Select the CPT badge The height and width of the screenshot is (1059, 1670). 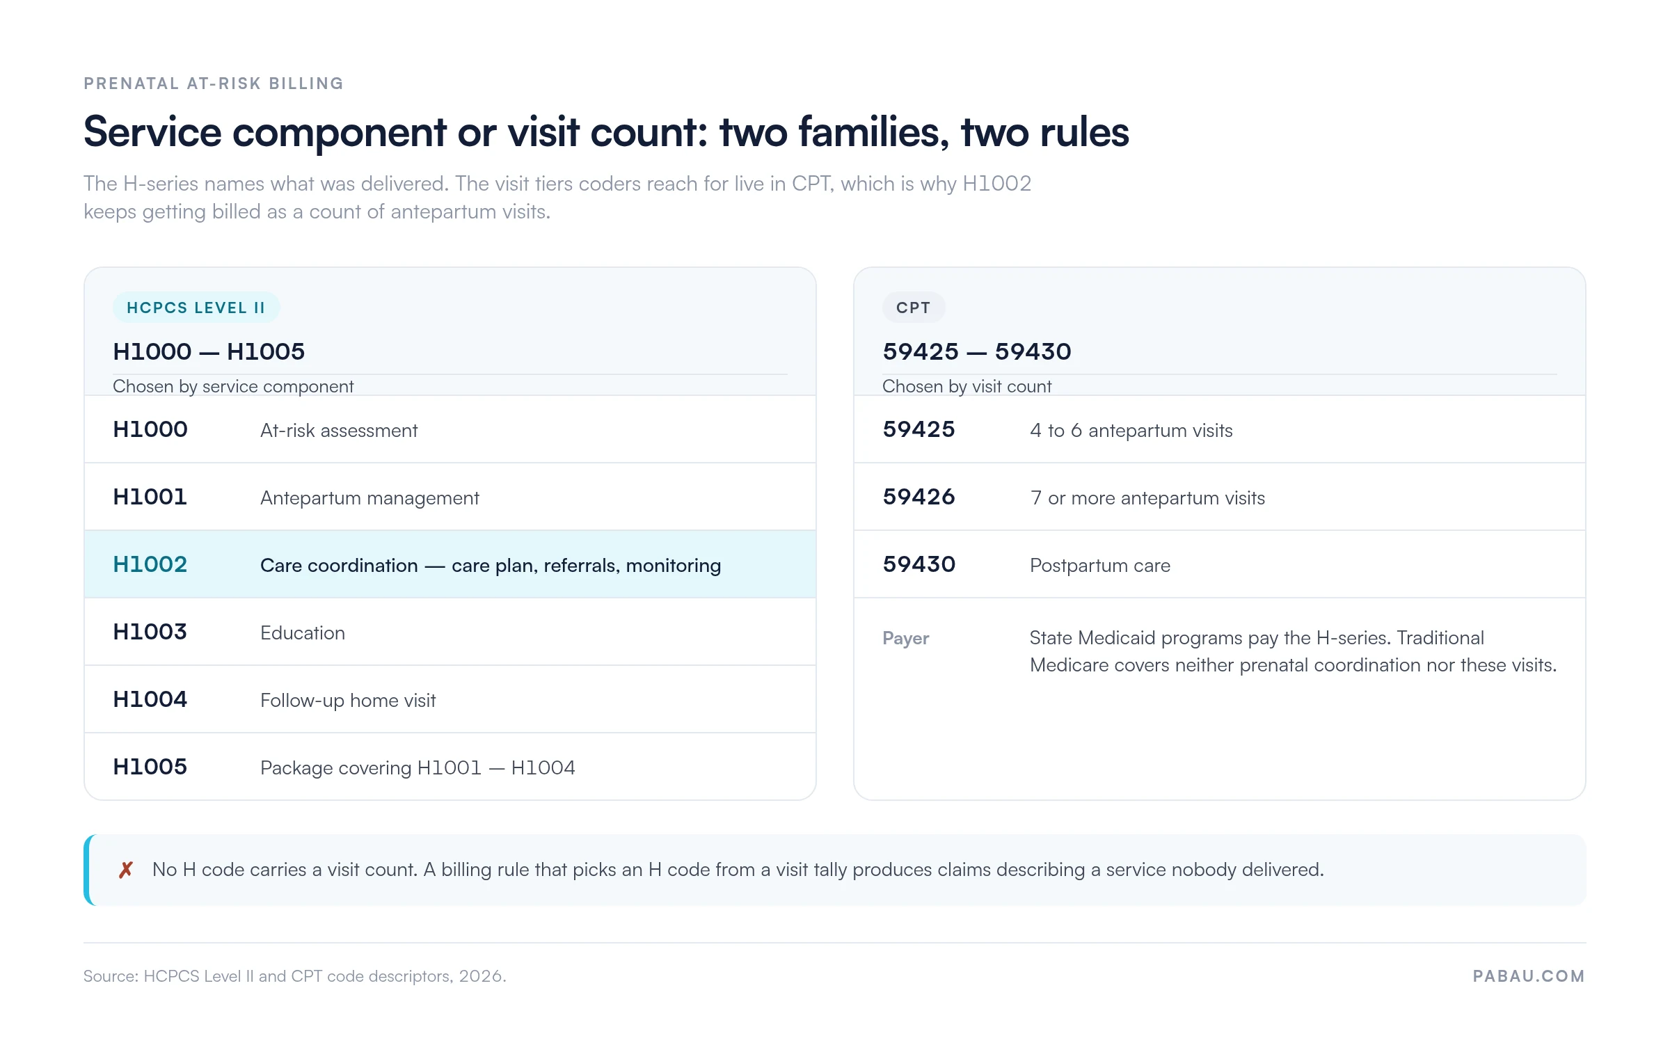[x=914, y=308]
